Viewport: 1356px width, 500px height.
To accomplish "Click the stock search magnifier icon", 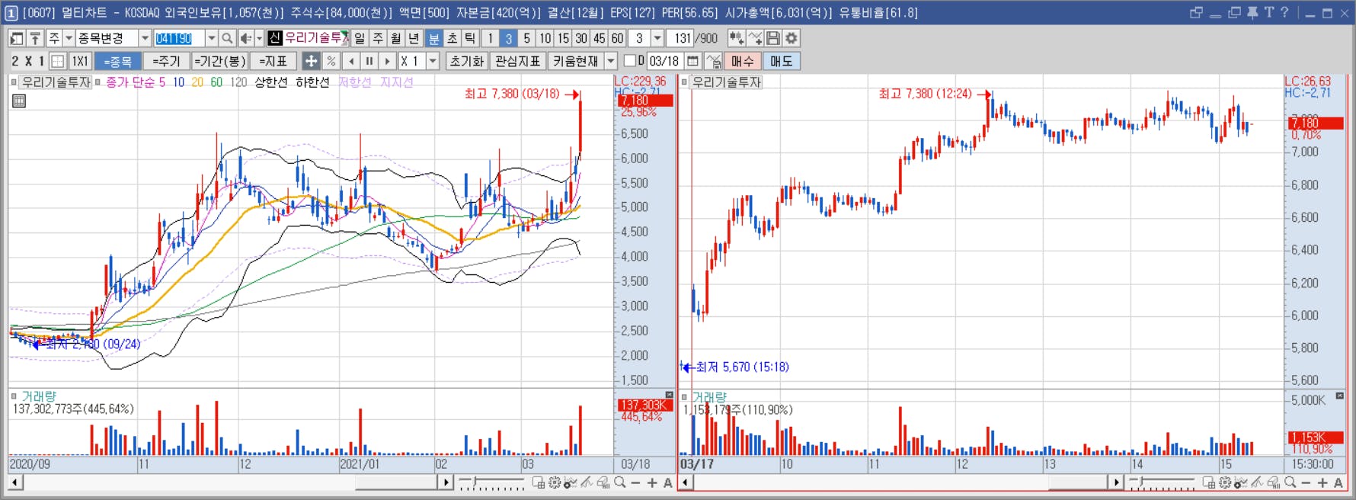I will 227,38.
